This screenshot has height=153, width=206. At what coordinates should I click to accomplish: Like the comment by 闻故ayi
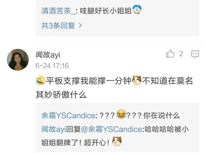[x=170, y=54]
